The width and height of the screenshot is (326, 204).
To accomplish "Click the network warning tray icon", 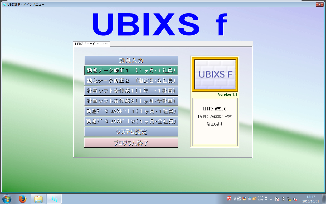I will (289, 199).
